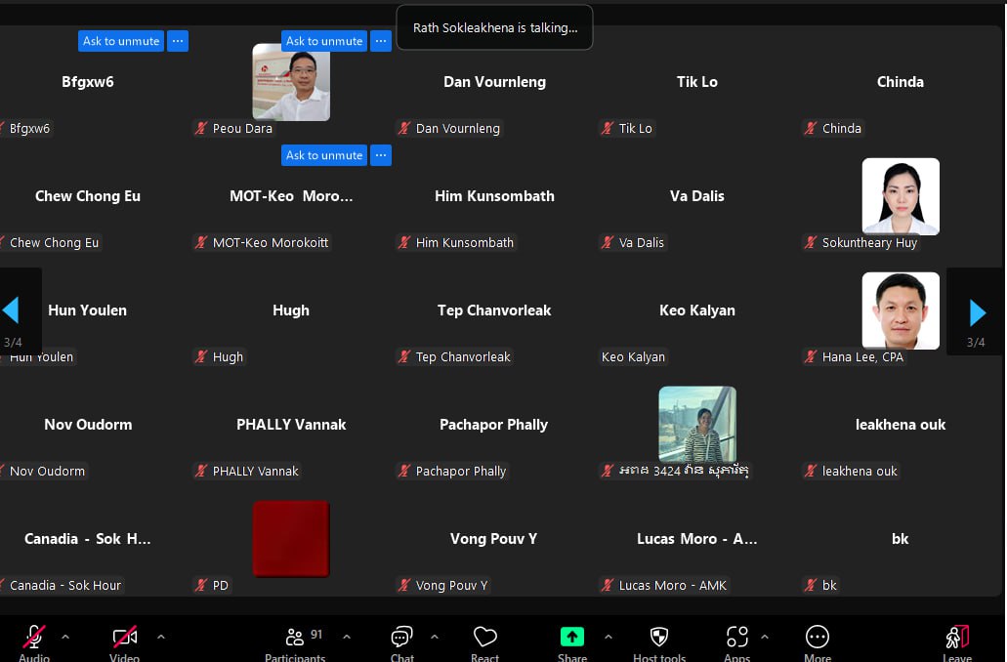This screenshot has height=662, width=1007.
Task: Click muted mic icon beside Hugh
Action: point(201,357)
